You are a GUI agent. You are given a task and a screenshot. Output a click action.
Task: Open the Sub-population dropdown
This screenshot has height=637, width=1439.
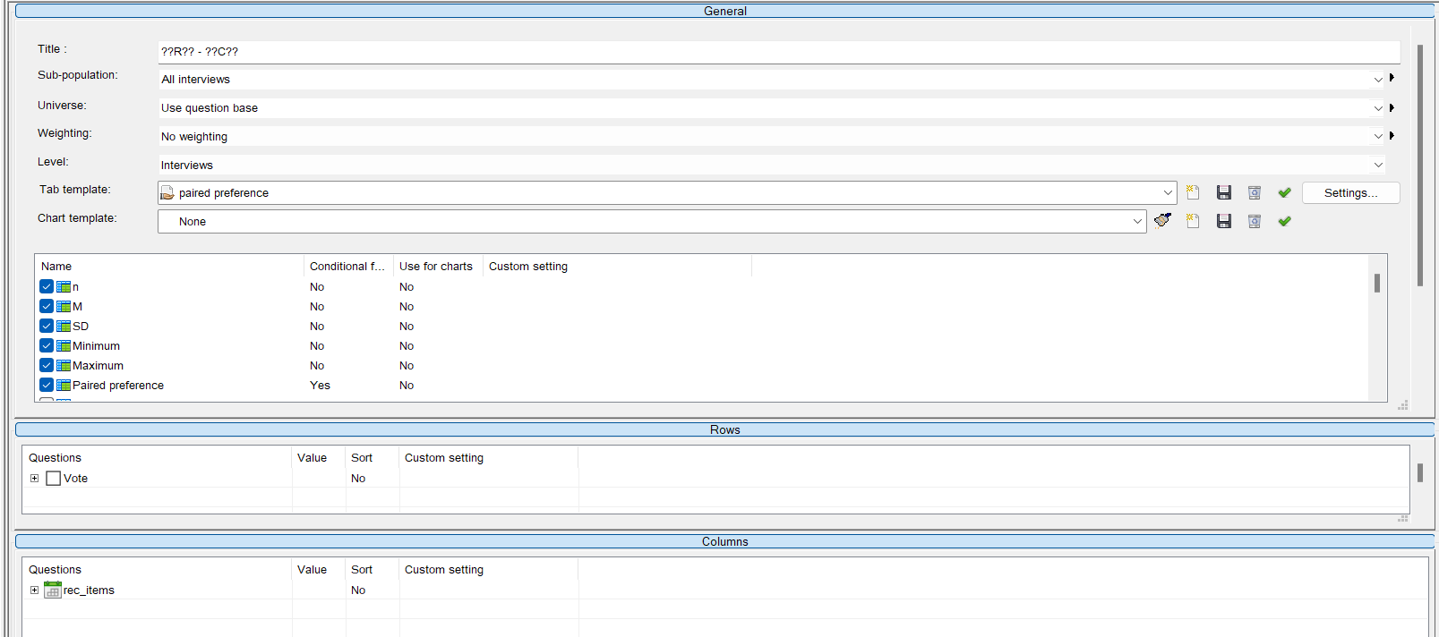pos(1378,80)
